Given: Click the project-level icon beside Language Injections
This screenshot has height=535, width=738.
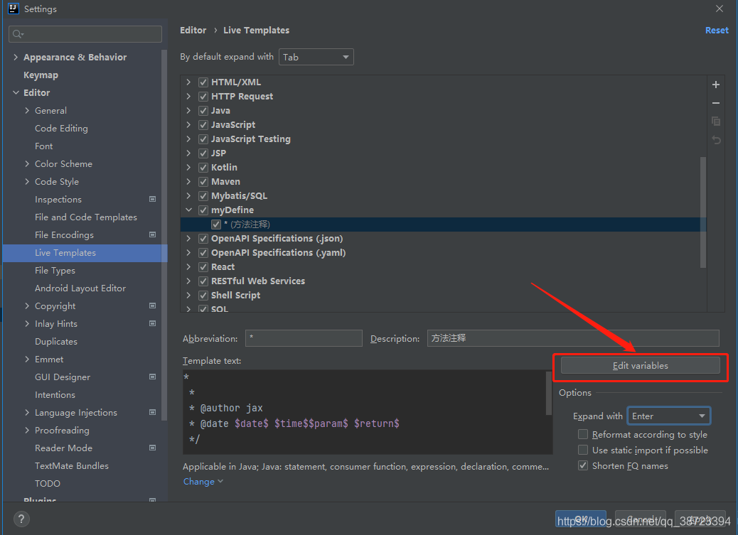Looking at the screenshot, I should [x=152, y=412].
